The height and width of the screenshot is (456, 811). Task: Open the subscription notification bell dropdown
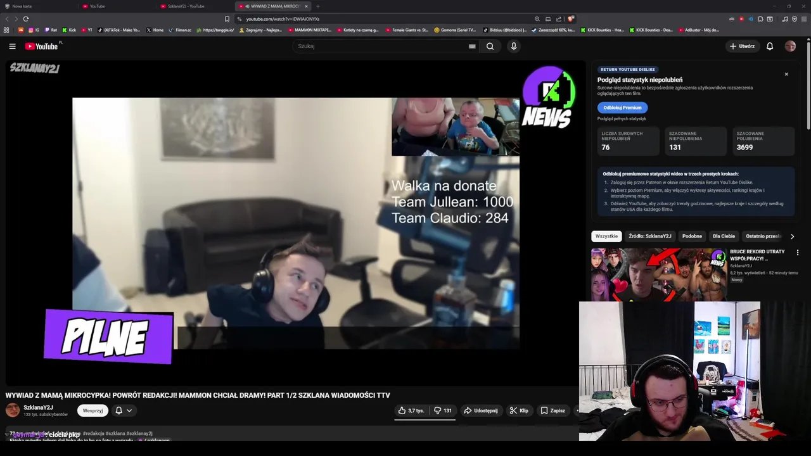pyautogui.click(x=124, y=410)
